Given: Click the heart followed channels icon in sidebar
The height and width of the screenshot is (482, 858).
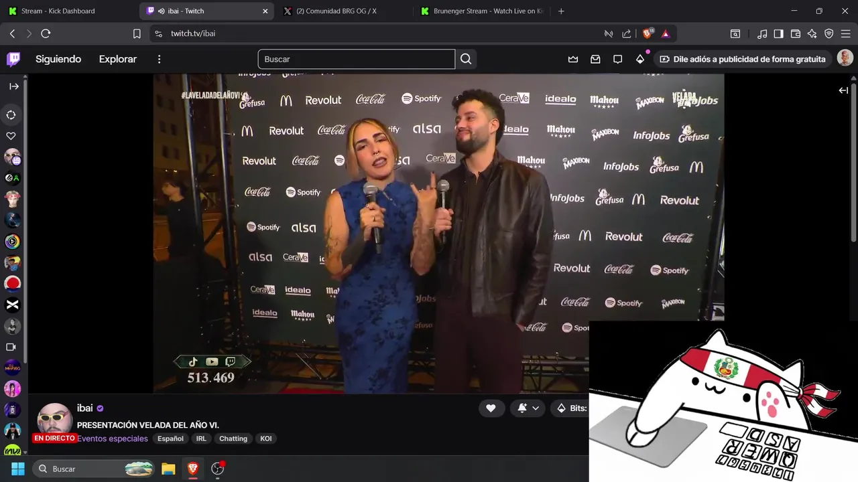Looking at the screenshot, I should coord(11,136).
